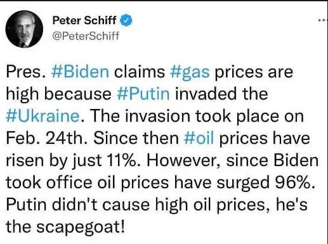The image size is (328, 244).
Task: Open the #gas hashtag
Action: 190,72
